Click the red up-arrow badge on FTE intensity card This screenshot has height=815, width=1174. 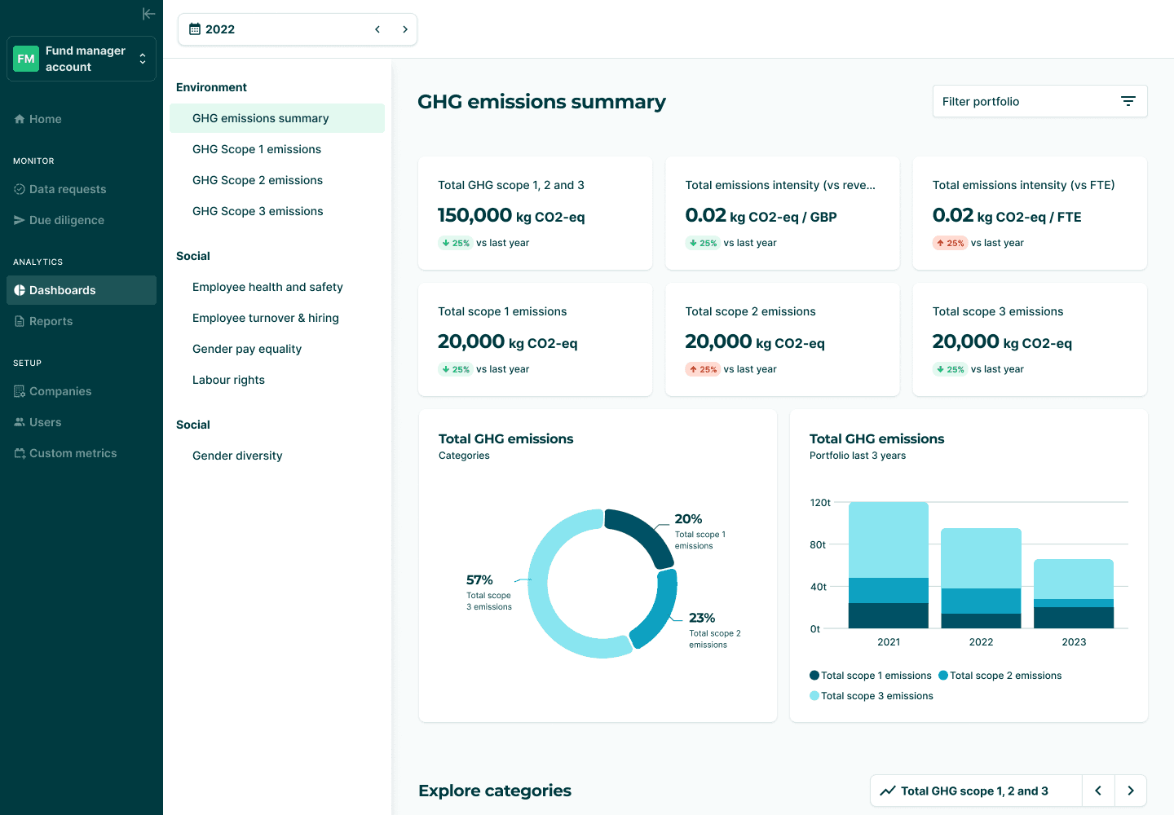tap(950, 243)
